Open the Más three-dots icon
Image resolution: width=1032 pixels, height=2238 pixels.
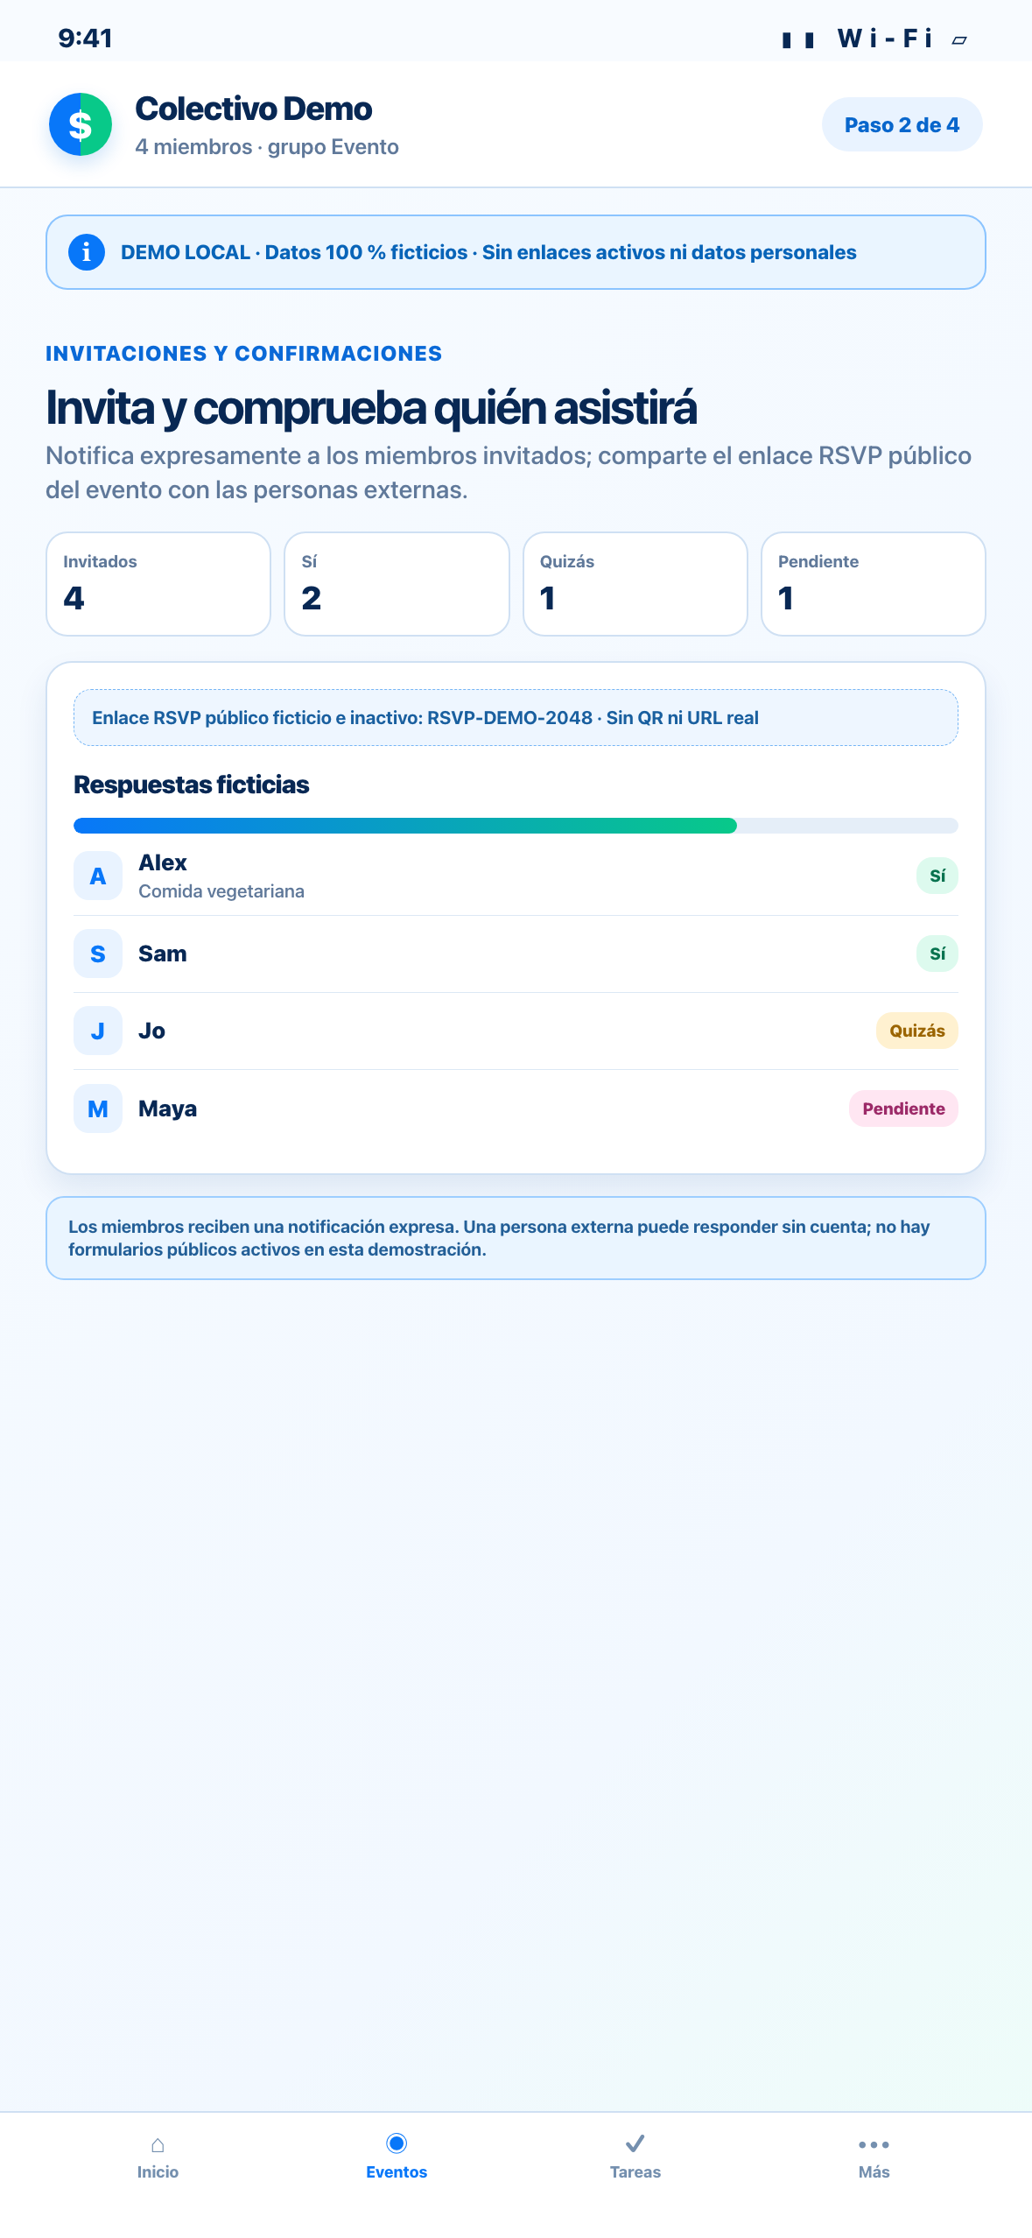[874, 2144]
